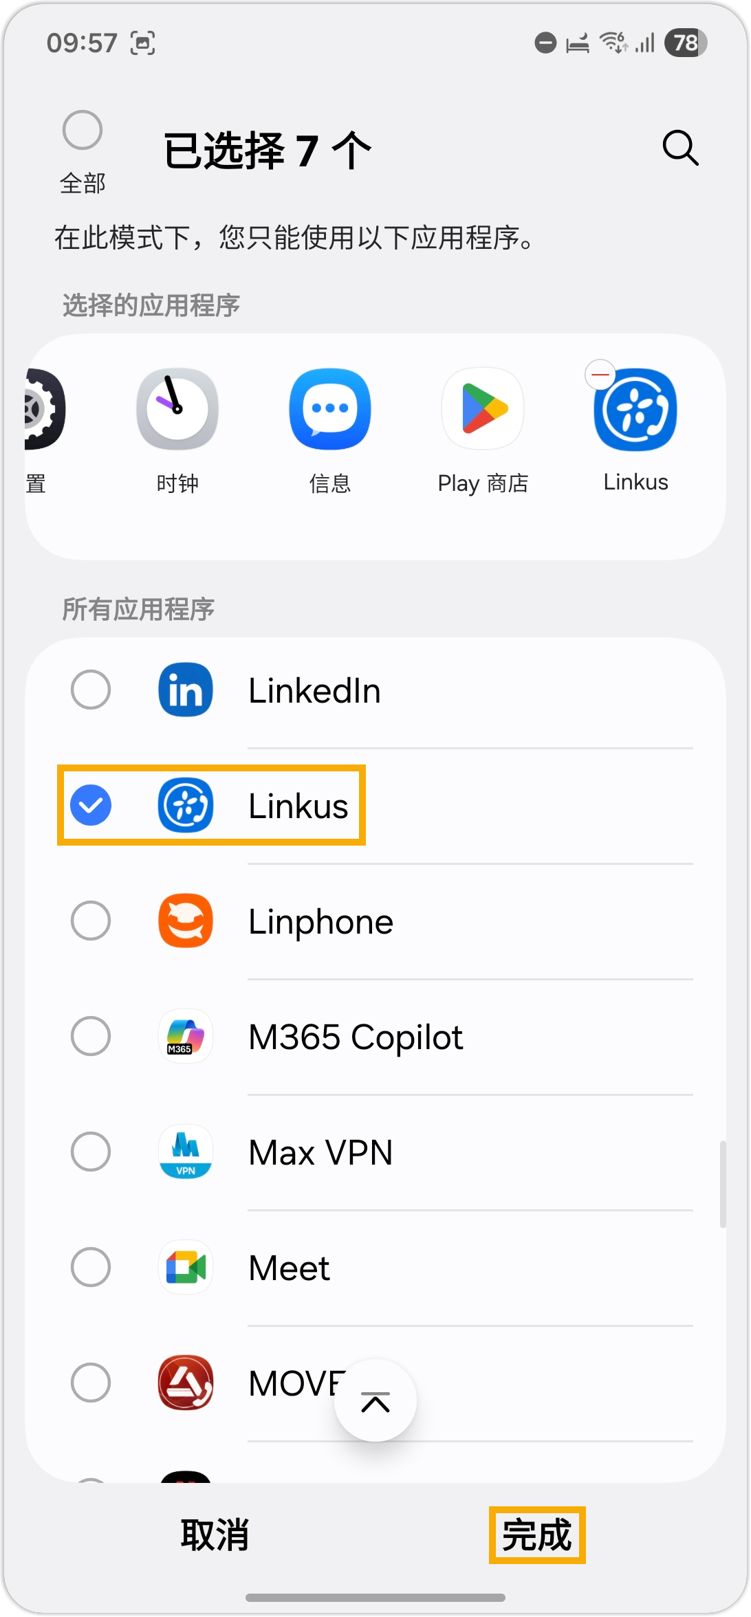751x1617 pixels.
Task: Tap the Play Store icon in selected apps
Action: [483, 409]
